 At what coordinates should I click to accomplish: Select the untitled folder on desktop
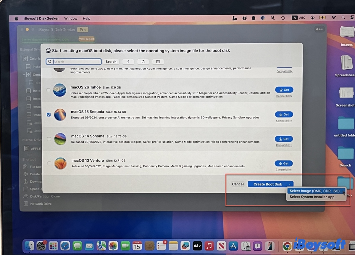click(346, 127)
